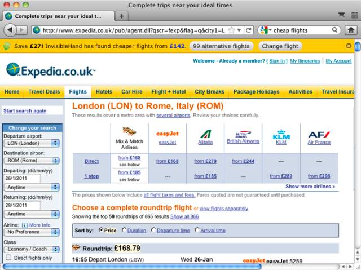Click the Change flight button

(280, 46)
